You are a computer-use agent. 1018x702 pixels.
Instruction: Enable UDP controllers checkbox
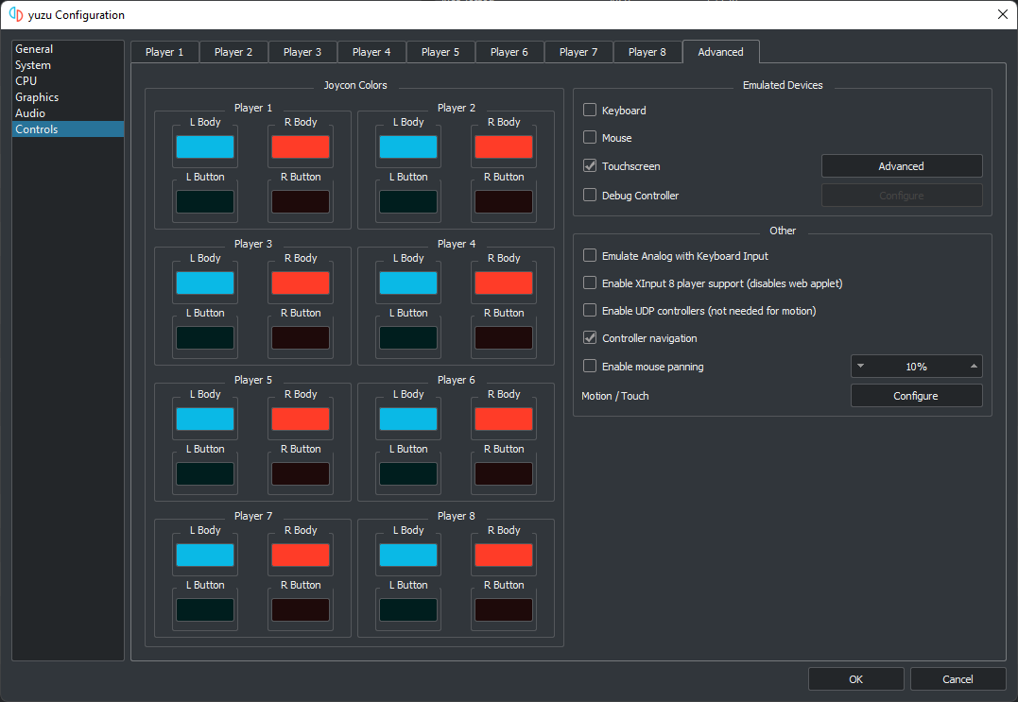591,311
